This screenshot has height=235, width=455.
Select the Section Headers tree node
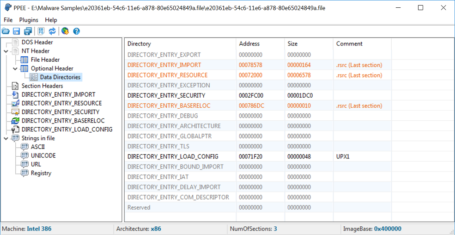pos(42,86)
